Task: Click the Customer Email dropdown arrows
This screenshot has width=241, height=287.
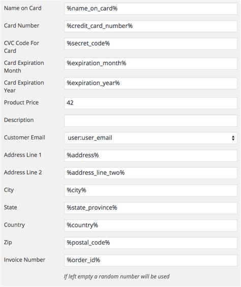Action: [233, 138]
